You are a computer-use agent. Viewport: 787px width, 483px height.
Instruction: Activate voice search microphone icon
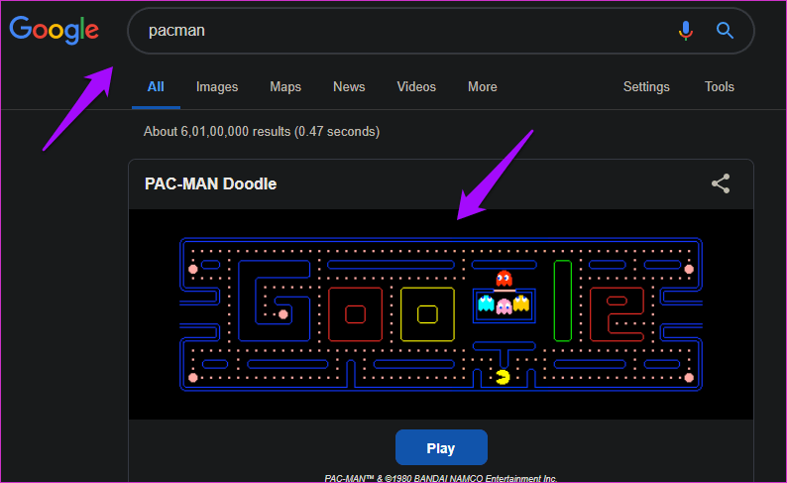tap(685, 31)
